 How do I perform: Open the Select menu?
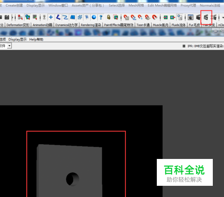pos(116,5)
